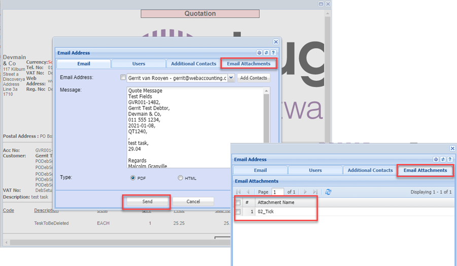Click gear icon in upper Email Address dialog
This screenshot has height=266, width=457.
[x=259, y=52]
